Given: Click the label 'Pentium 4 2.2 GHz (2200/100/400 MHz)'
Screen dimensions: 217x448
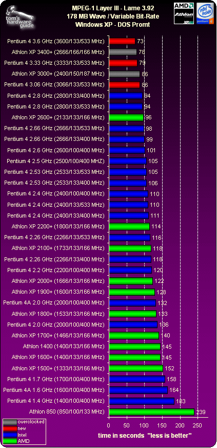Looking at the screenshot, I should [x=56, y=270].
